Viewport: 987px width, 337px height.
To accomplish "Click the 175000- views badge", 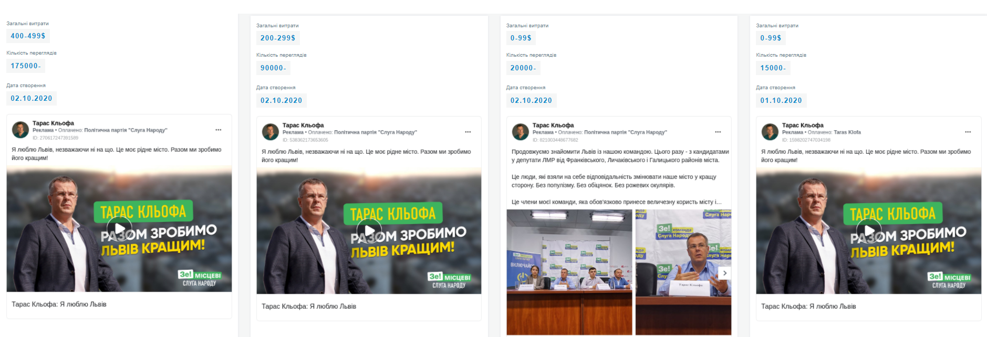I will 26,66.
